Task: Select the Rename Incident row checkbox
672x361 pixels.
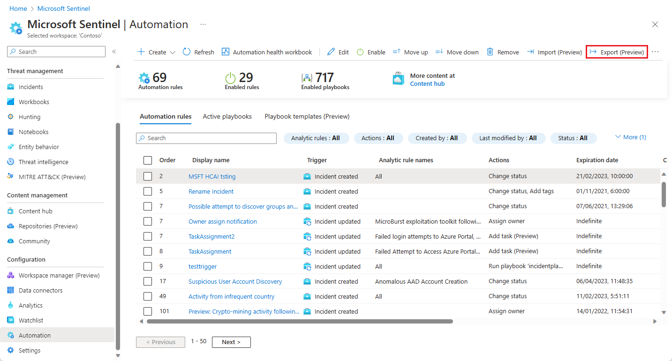Action: [x=148, y=191]
